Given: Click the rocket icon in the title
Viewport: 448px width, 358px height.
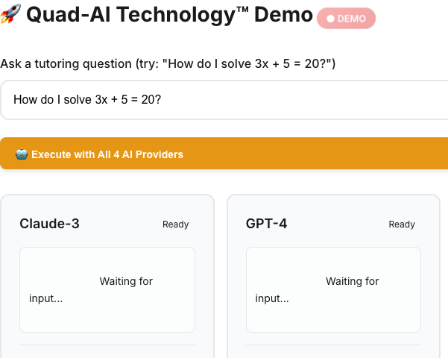Looking at the screenshot, I should pos(10,15).
